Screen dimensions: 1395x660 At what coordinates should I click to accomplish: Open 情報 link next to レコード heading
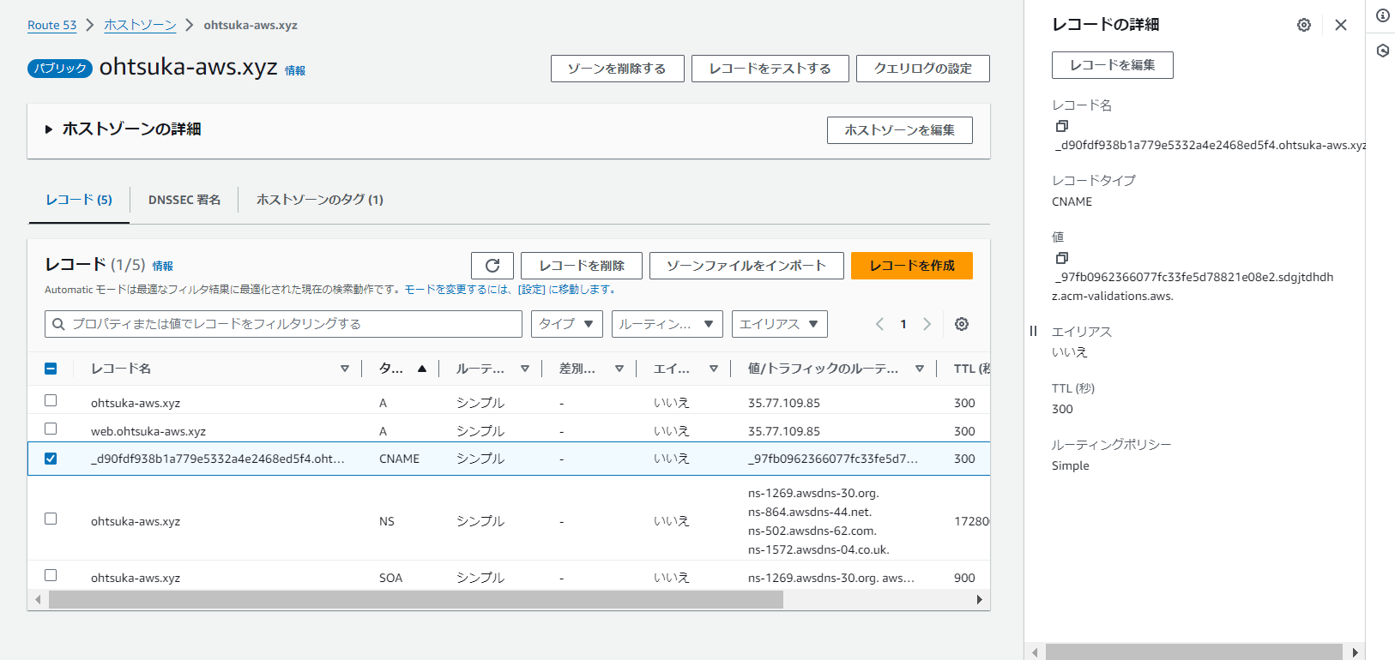pos(163,267)
